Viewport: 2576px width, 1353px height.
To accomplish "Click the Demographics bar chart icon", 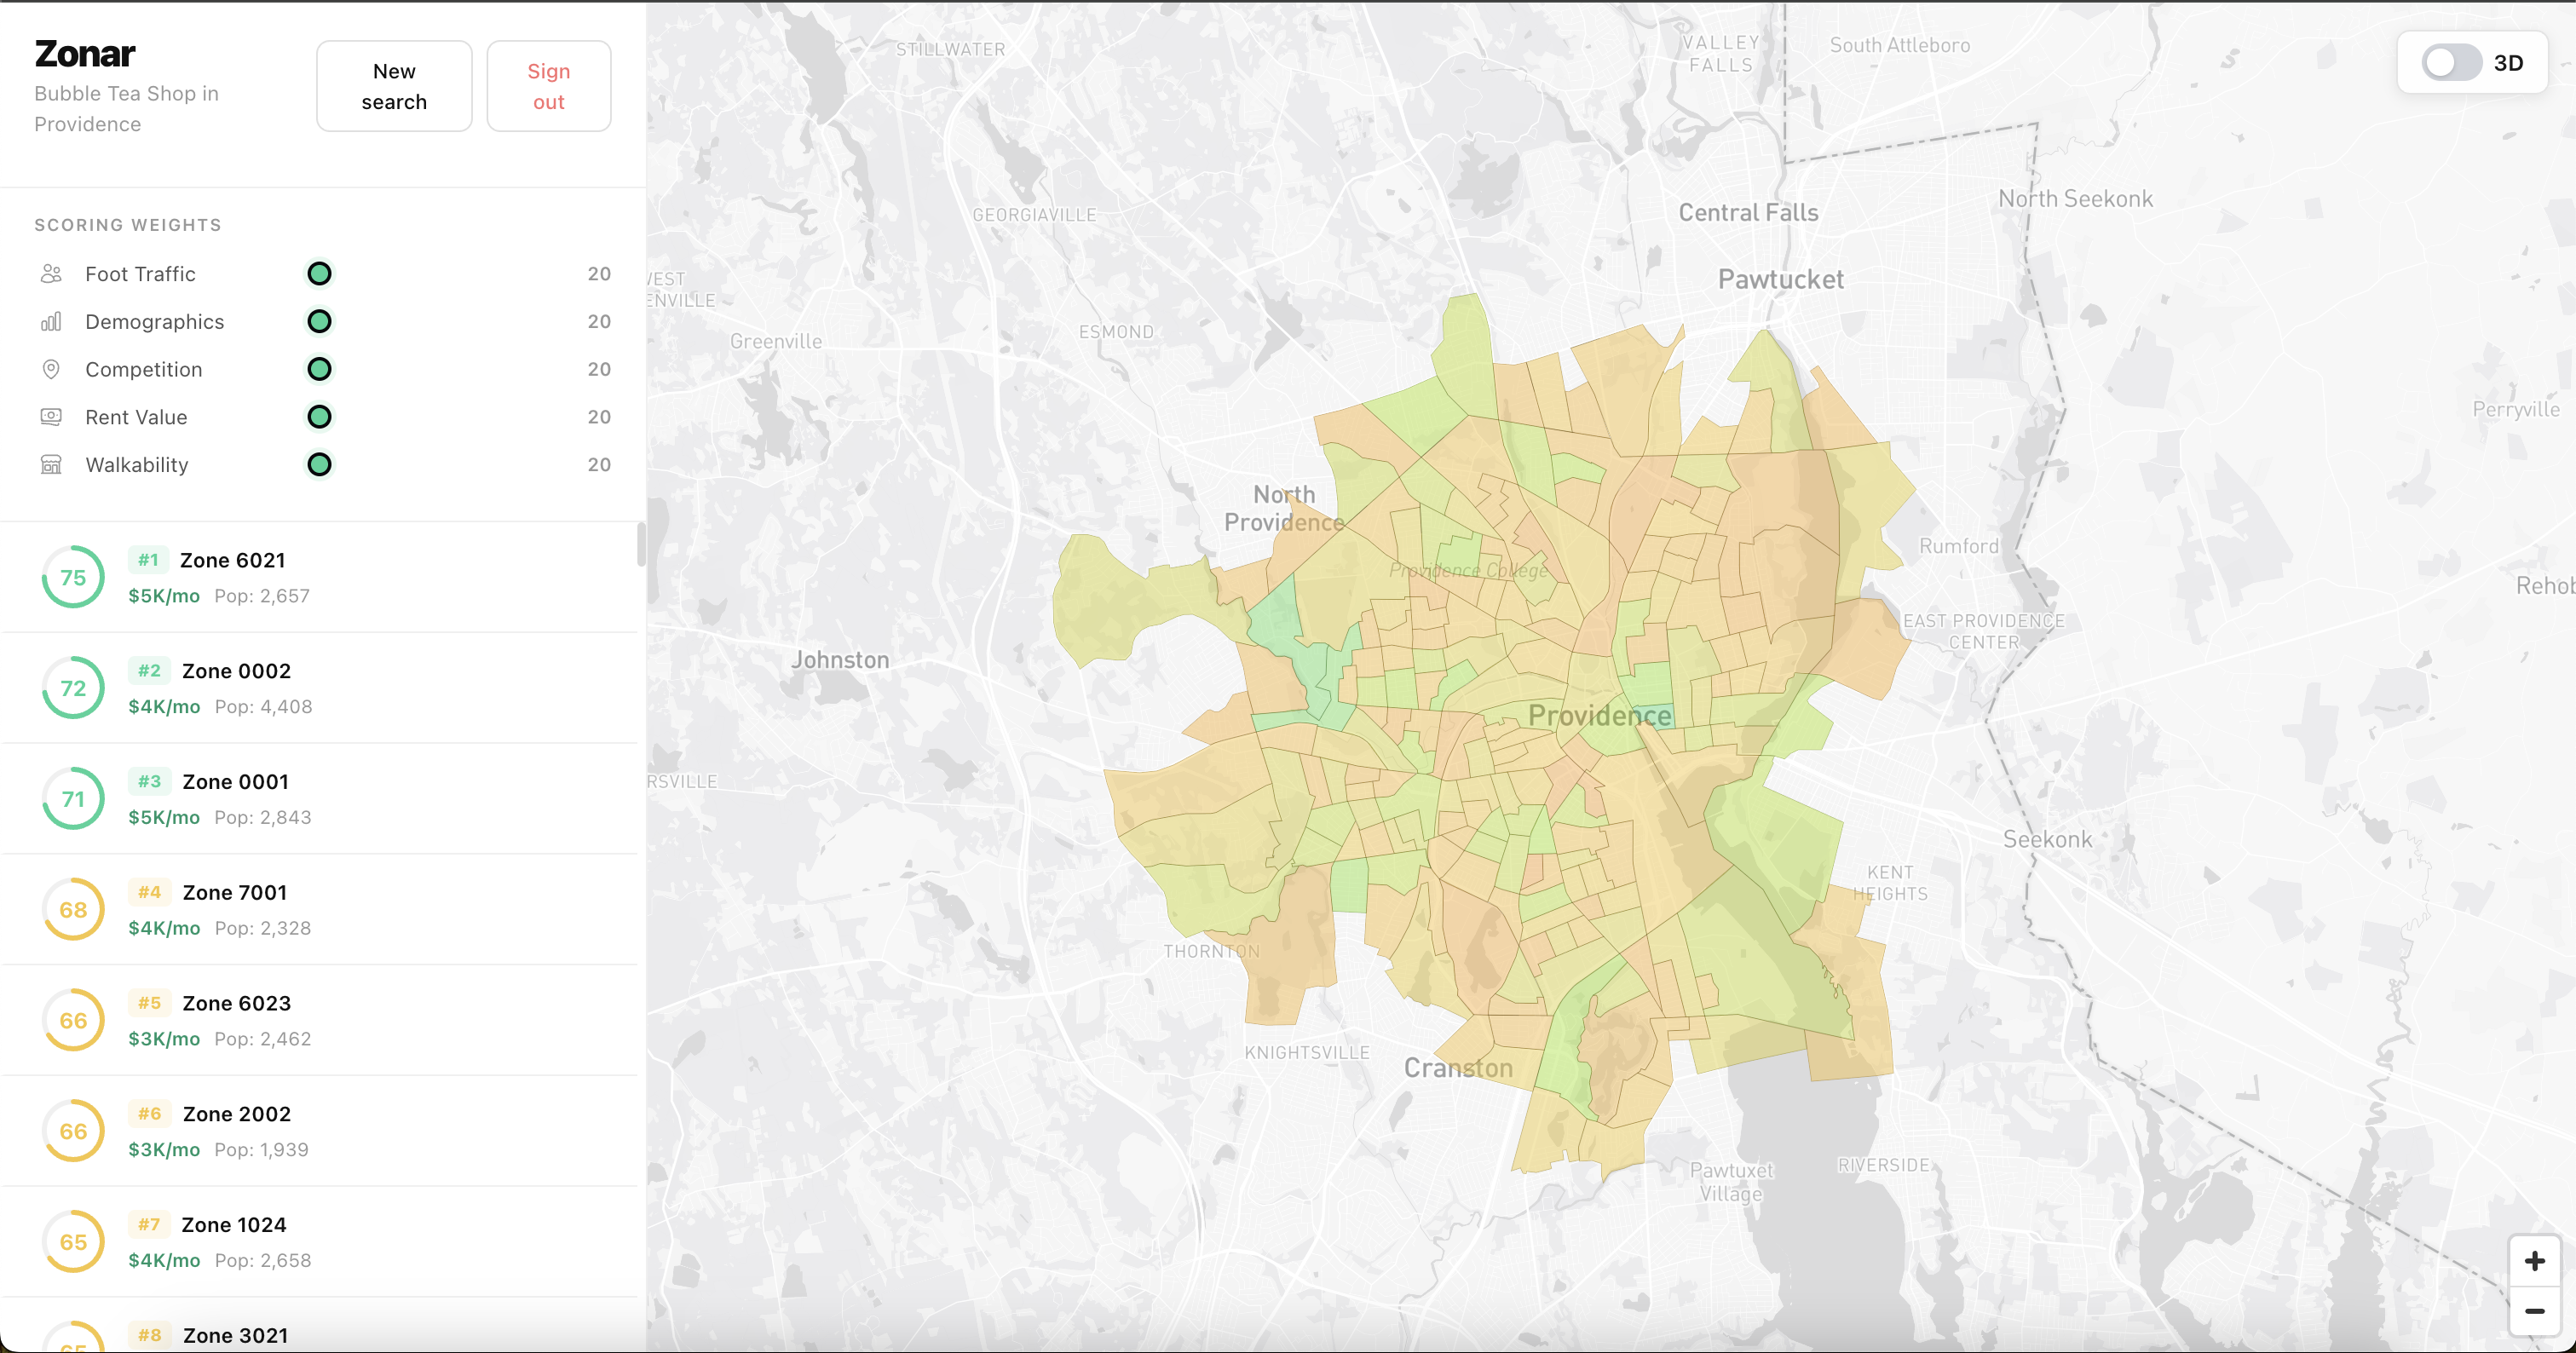I will 51,322.
